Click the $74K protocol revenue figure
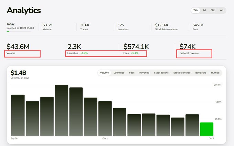Image resolution: width=234 pixels, height=146 pixels. [188, 47]
